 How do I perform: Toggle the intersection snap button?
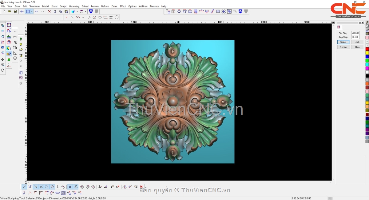click(x=41, y=187)
